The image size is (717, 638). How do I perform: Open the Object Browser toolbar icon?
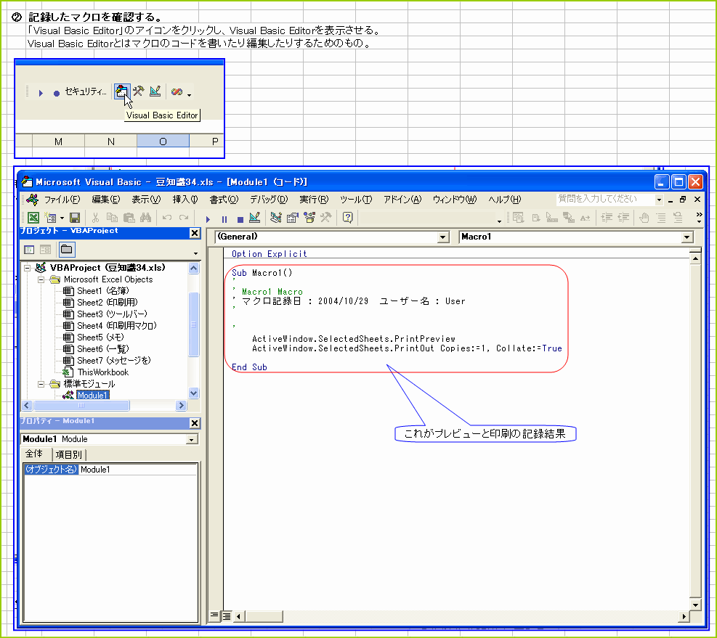tap(310, 218)
